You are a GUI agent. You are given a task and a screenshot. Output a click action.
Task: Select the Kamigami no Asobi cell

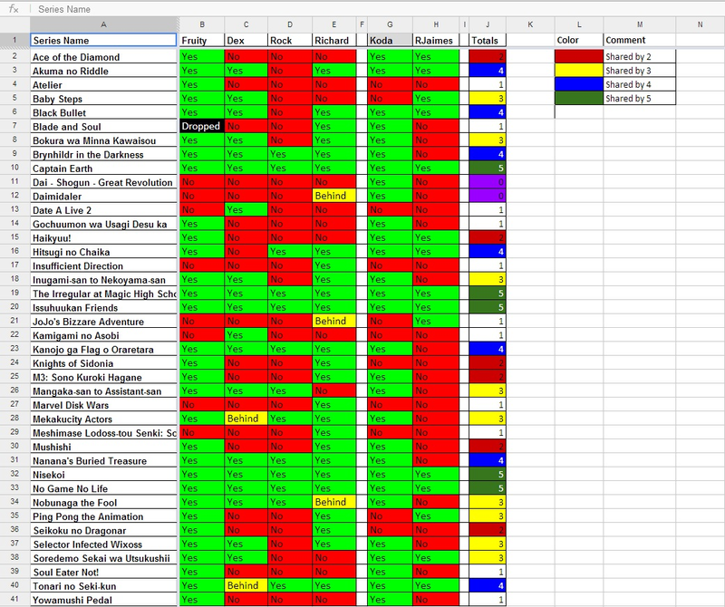pyautogui.click(x=104, y=335)
